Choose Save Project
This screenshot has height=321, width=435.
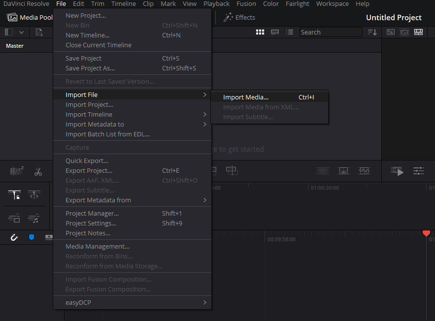pyautogui.click(x=132, y=59)
